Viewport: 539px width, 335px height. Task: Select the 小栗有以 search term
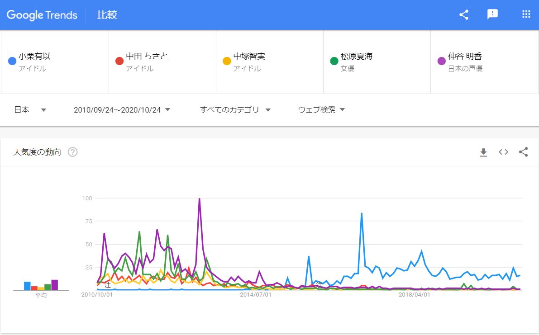(x=34, y=57)
